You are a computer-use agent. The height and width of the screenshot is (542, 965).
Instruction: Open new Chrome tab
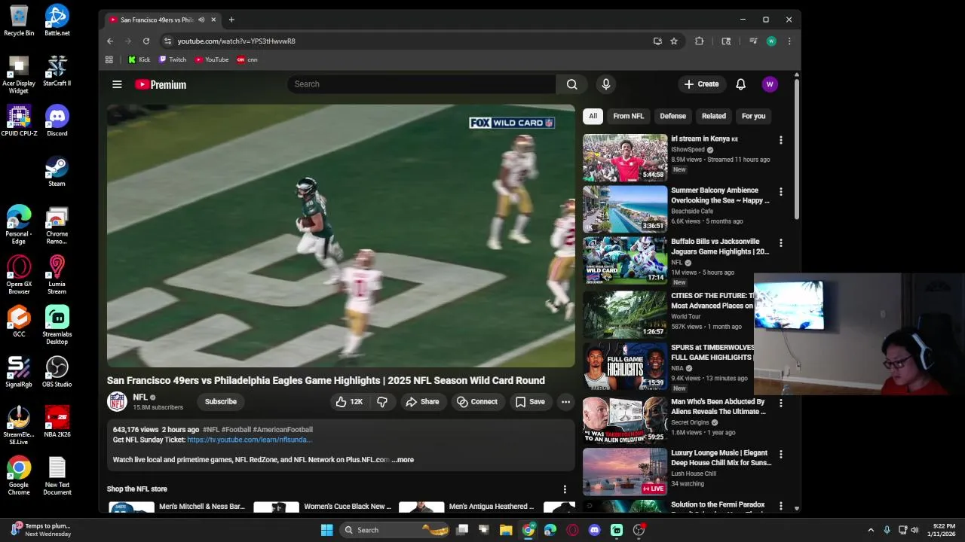(x=231, y=20)
